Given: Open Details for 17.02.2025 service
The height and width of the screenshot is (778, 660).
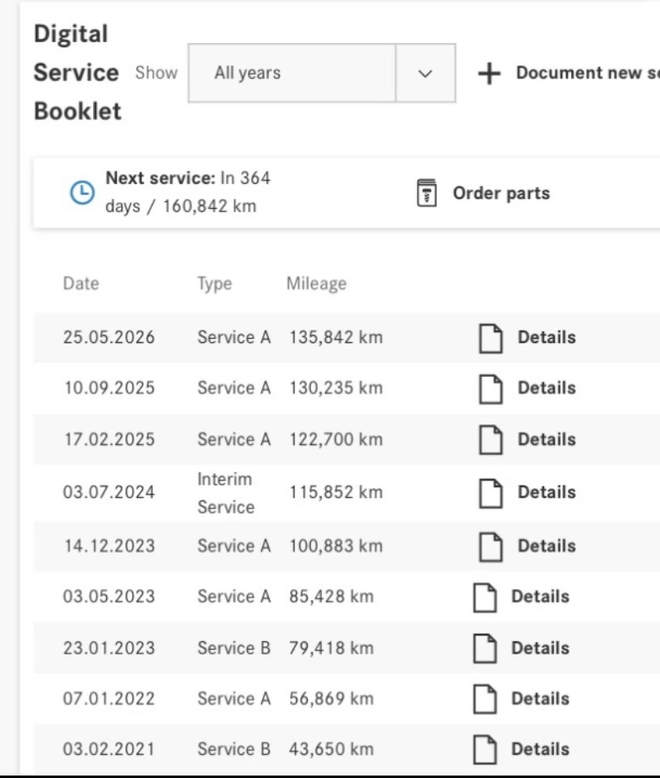Looking at the screenshot, I should tap(546, 440).
